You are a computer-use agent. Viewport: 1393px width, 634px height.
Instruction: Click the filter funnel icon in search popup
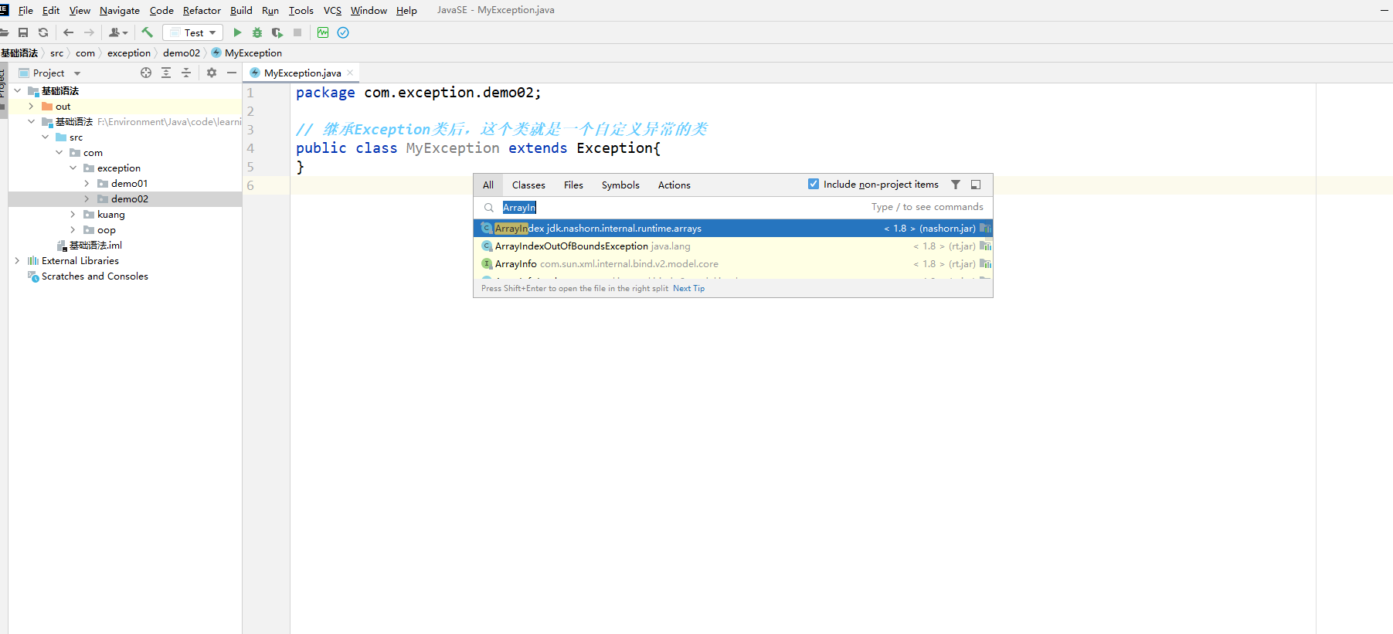coord(956,185)
